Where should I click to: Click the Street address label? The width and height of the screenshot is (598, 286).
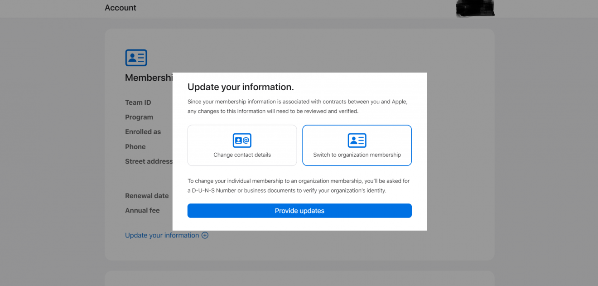click(x=149, y=161)
